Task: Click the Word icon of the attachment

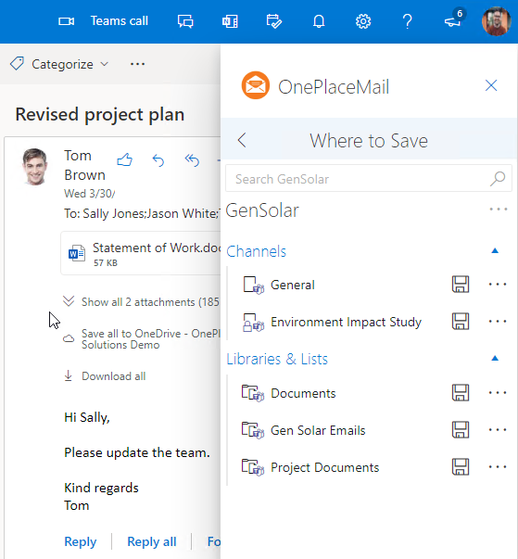Action: [x=77, y=253]
